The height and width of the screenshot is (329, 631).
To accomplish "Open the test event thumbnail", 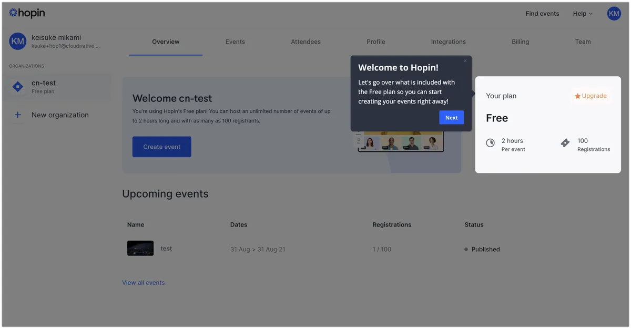I will [140, 249].
